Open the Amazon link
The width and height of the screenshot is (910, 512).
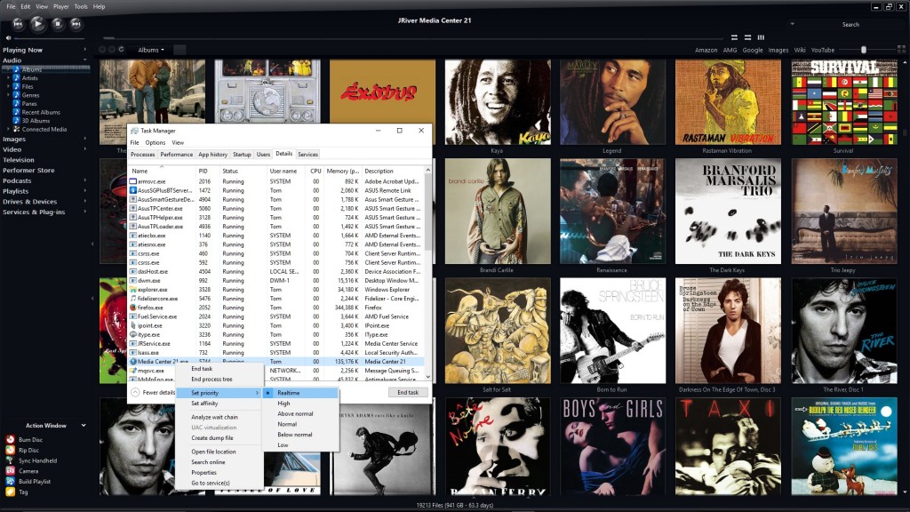706,50
